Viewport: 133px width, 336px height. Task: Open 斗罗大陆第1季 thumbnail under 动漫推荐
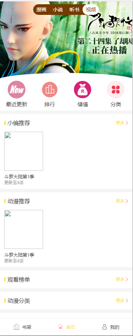click(24, 229)
